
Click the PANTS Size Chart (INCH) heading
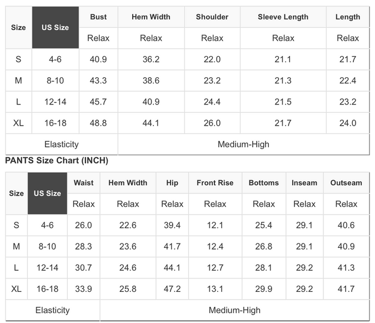[x=57, y=161]
